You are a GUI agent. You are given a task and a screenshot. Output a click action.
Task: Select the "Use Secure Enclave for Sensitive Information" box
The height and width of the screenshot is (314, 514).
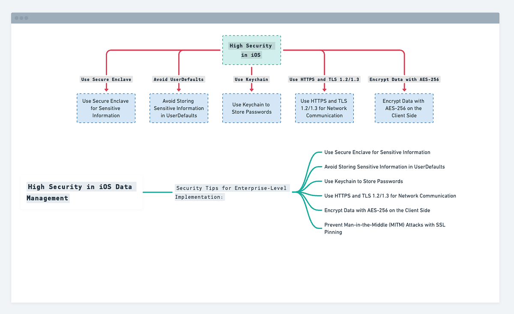click(x=106, y=108)
